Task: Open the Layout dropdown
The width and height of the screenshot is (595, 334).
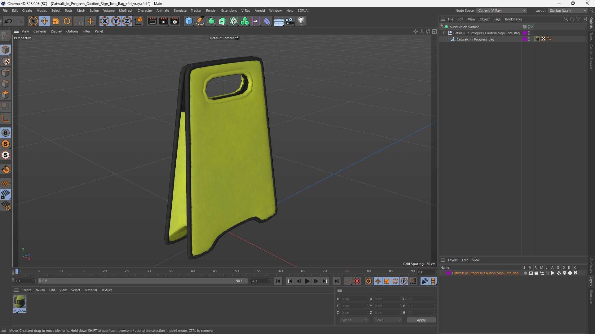Action: tap(568, 11)
